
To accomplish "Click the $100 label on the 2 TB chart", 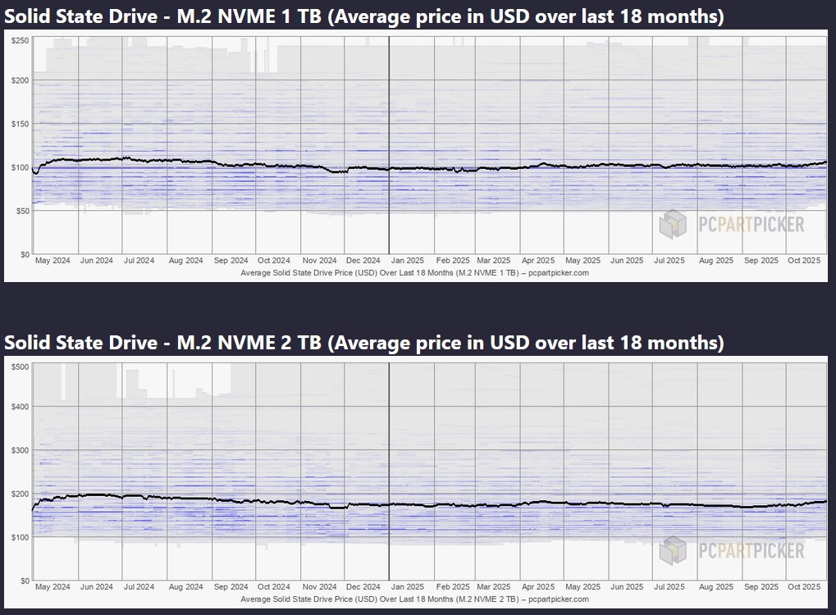I will 21,537.
